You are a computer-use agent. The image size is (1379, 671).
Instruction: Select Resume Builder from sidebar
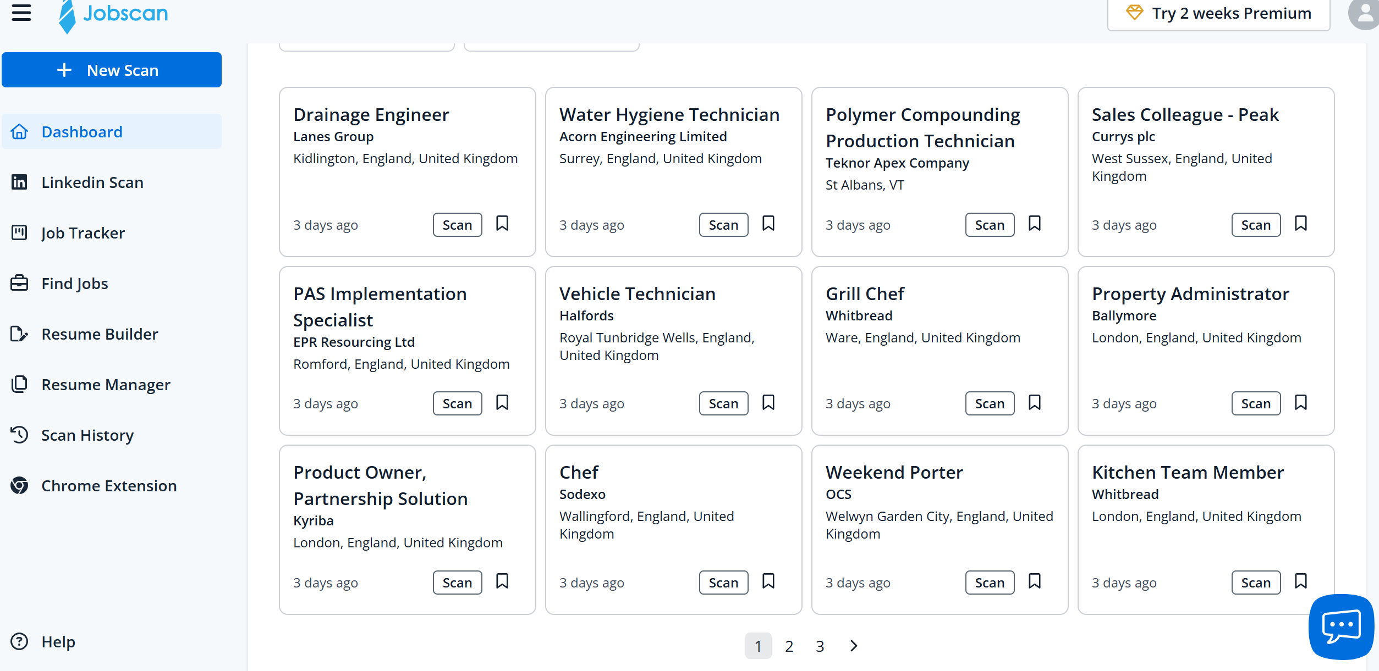pos(100,334)
